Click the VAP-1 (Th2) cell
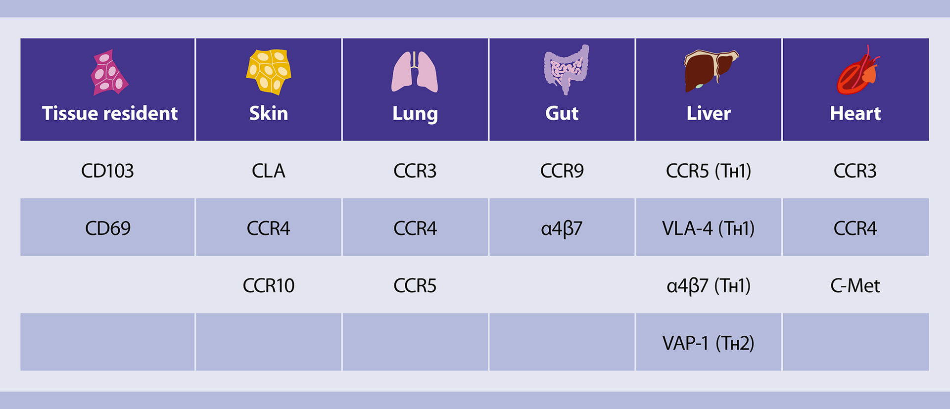 708,343
